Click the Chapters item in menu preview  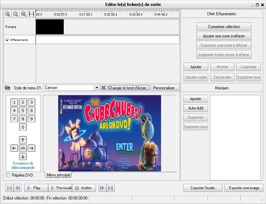click(x=130, y=152)
